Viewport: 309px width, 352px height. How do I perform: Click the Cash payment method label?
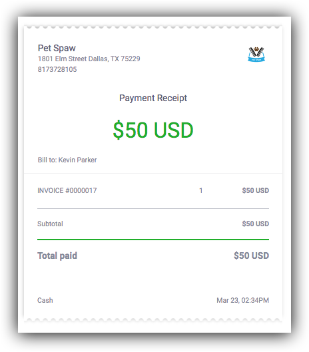(x=45, y=300)
